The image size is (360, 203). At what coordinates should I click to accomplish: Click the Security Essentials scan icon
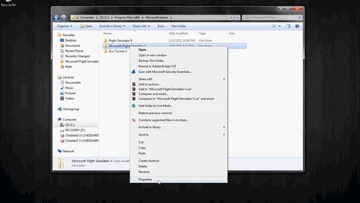click(x=133, y=72)
